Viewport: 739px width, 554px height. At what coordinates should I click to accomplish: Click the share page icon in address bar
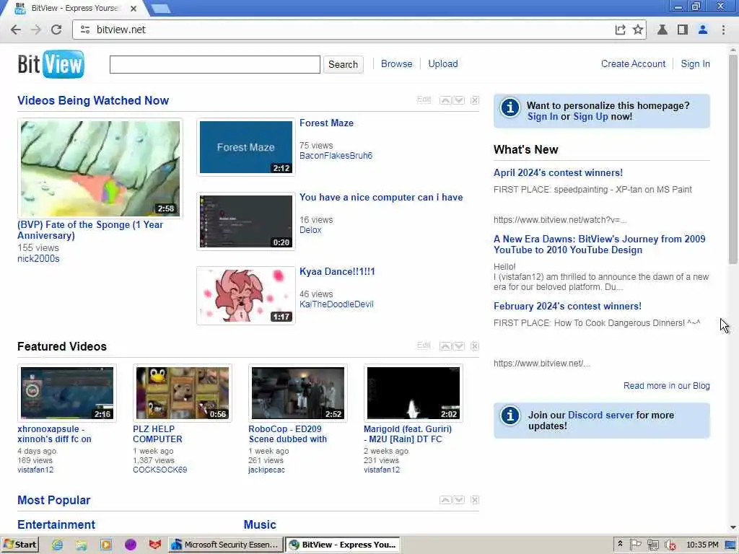pyautogui.click(x=620, y=30)
